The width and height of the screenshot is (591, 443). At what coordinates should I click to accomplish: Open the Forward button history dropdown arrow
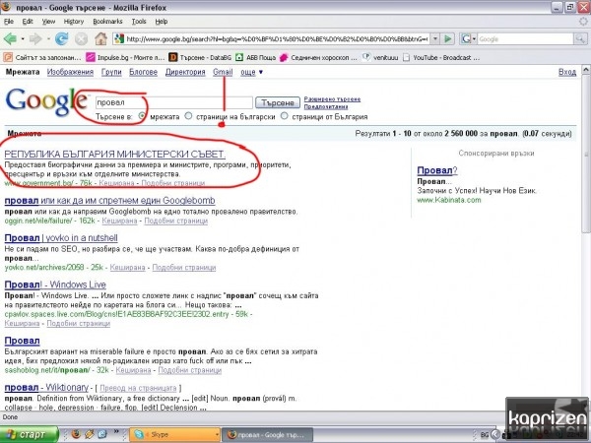pos(48,38)
